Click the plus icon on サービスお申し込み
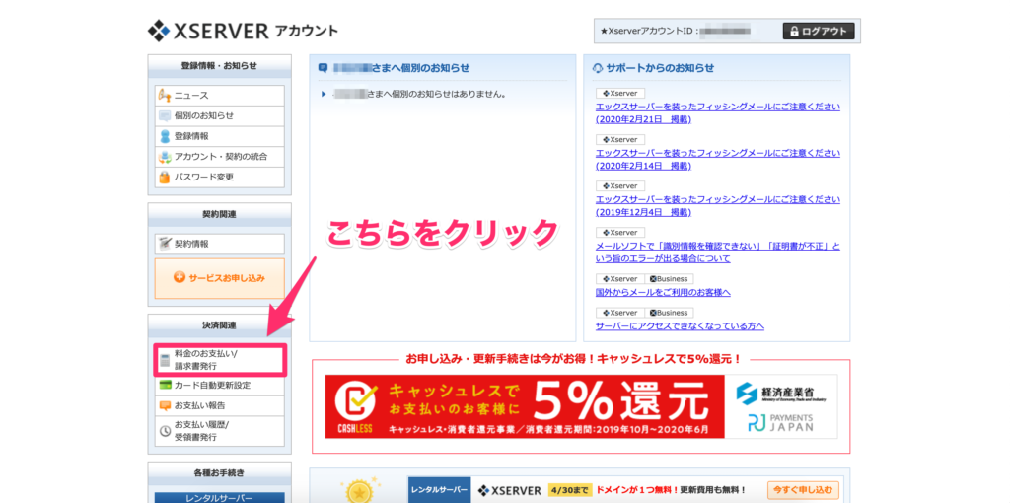The width and height of the screenshot is (1010, 503). [x=180, y=278]
